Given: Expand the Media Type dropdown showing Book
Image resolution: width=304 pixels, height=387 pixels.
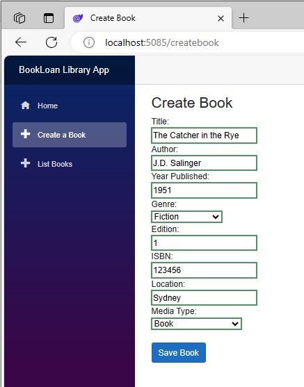Looking at the screenshot, I should (196, 324).
